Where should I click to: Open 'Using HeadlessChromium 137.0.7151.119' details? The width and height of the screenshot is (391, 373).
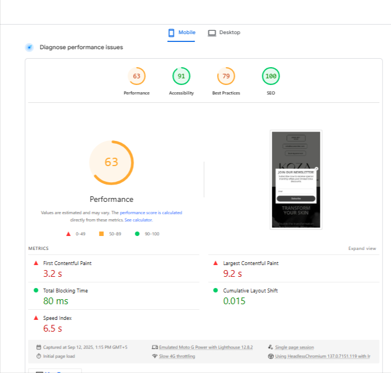tap(323, 356)
